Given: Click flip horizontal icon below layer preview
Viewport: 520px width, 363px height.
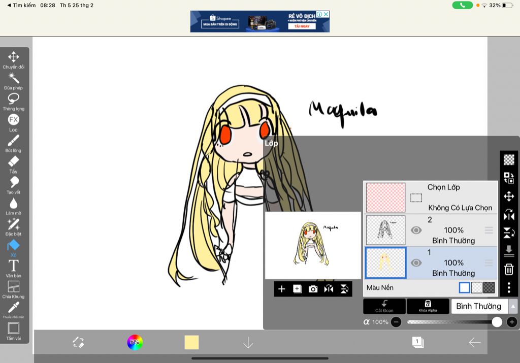Looking at the screenshot, I should pyautogui.click(x=329, y=289).
